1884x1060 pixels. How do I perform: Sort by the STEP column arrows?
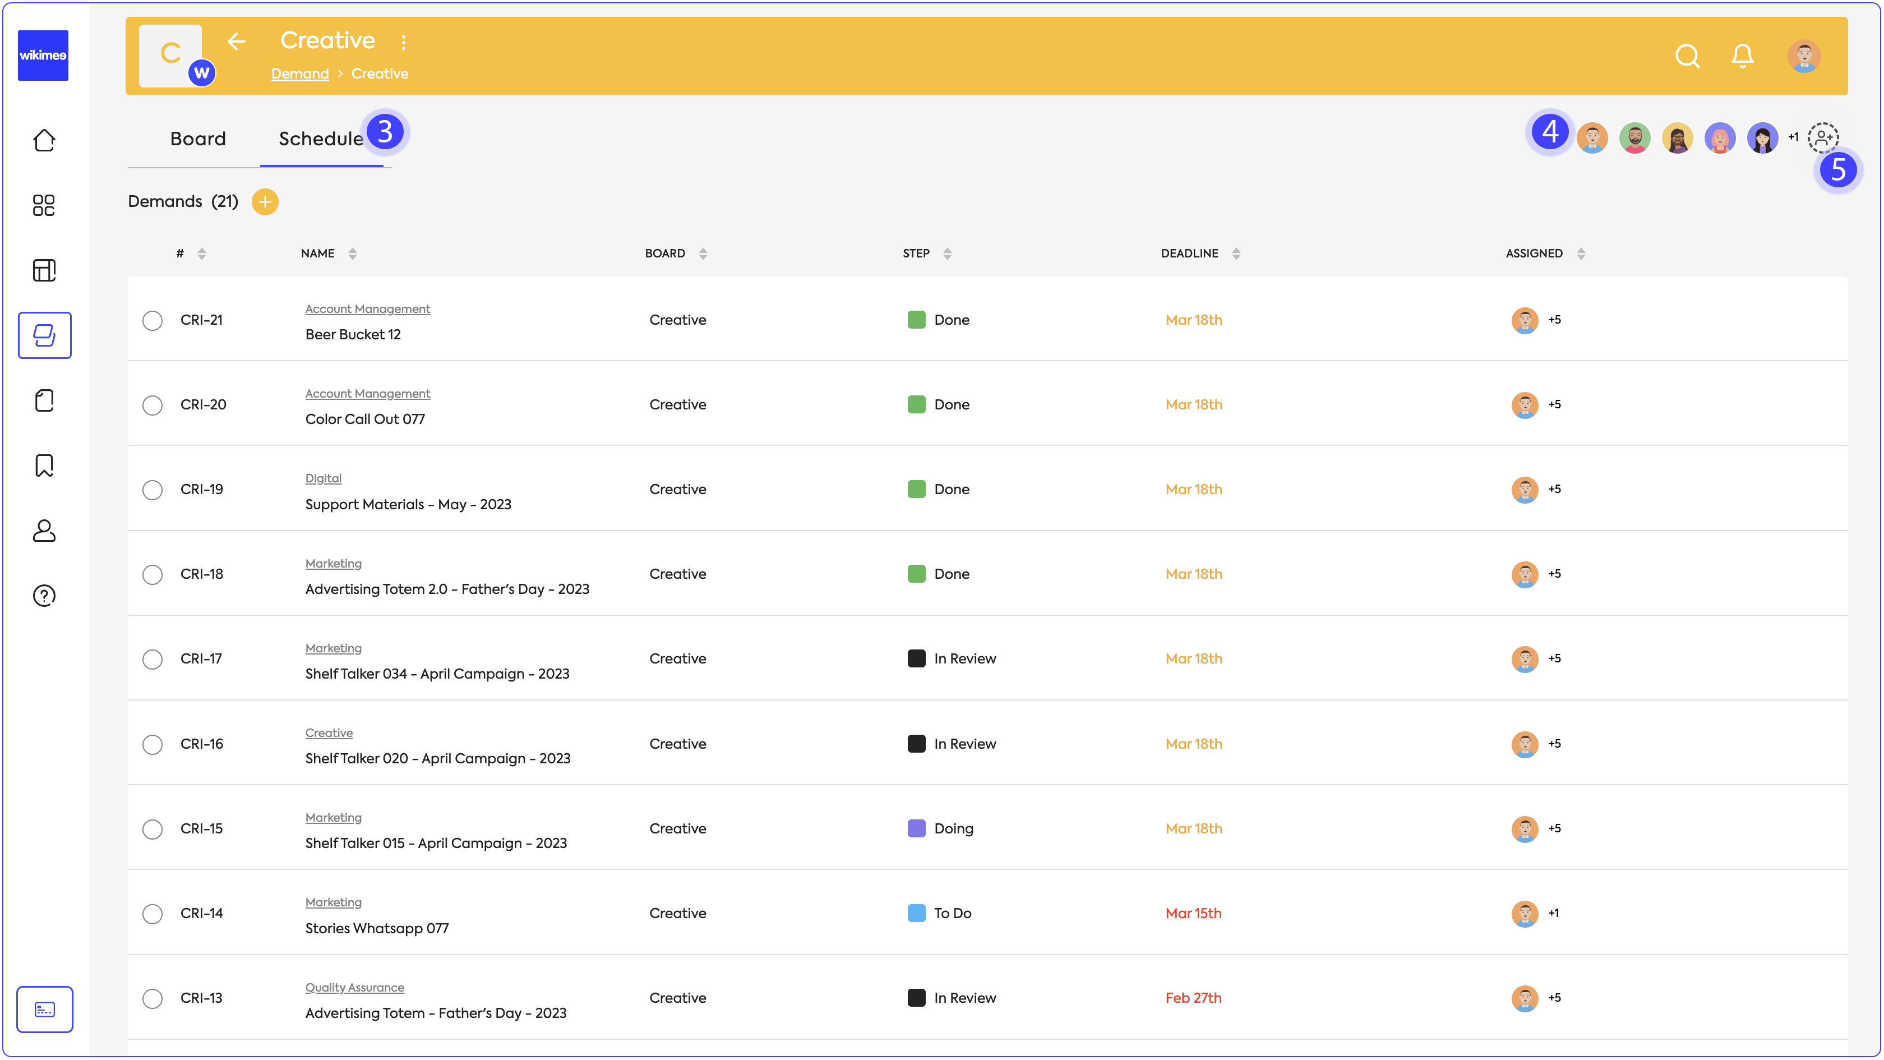click(x=947, y=254)
